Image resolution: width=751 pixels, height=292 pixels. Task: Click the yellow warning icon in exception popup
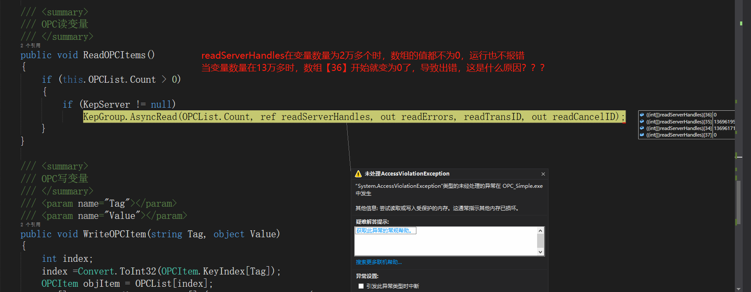pyautogui.click(x=358, y=174)
